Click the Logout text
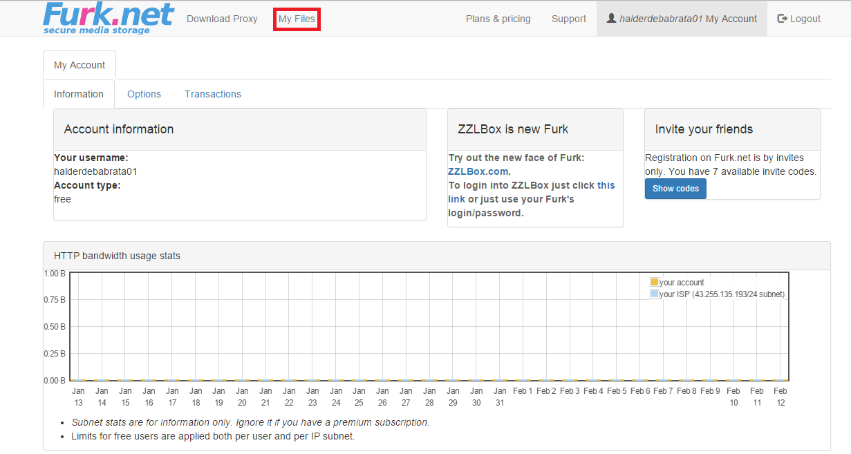This screenshot has height=454, width=851. pyautogui.click(x=805, y=19)
